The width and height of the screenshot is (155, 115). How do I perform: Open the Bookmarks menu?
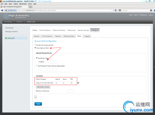[x=23, y=4]
